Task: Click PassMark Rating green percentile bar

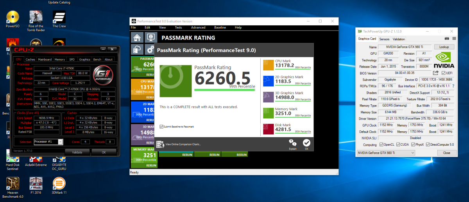Action: [225, 90]
